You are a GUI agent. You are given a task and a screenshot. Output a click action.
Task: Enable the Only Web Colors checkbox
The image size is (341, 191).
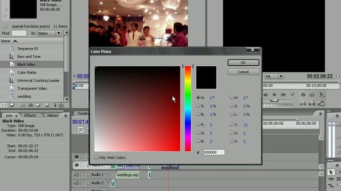(96, 157)
